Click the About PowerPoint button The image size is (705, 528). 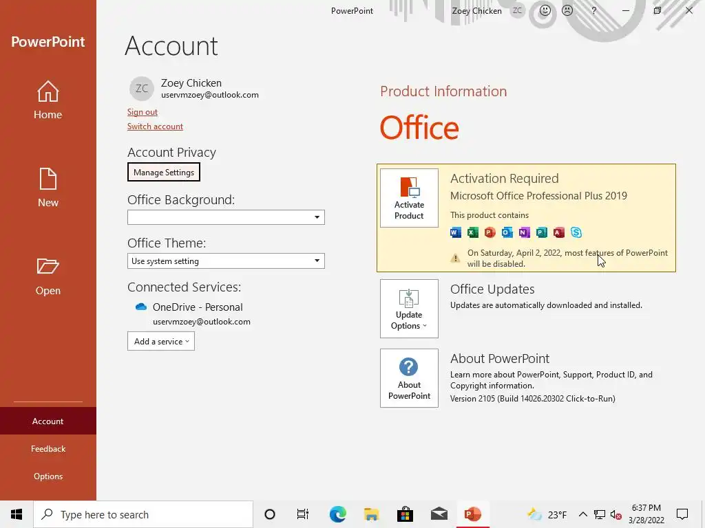point(409,378)
